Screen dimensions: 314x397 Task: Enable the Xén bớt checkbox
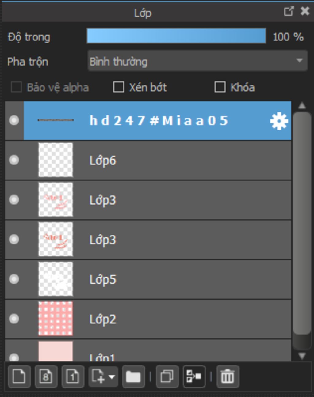click(x=119, y=87)
